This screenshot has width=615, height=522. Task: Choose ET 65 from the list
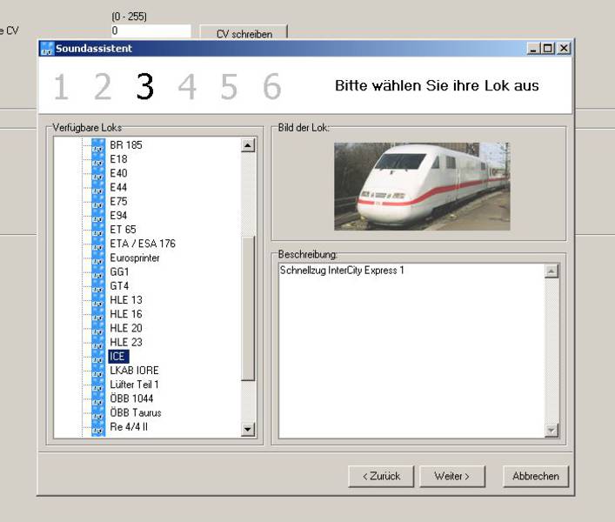point(123,230)
